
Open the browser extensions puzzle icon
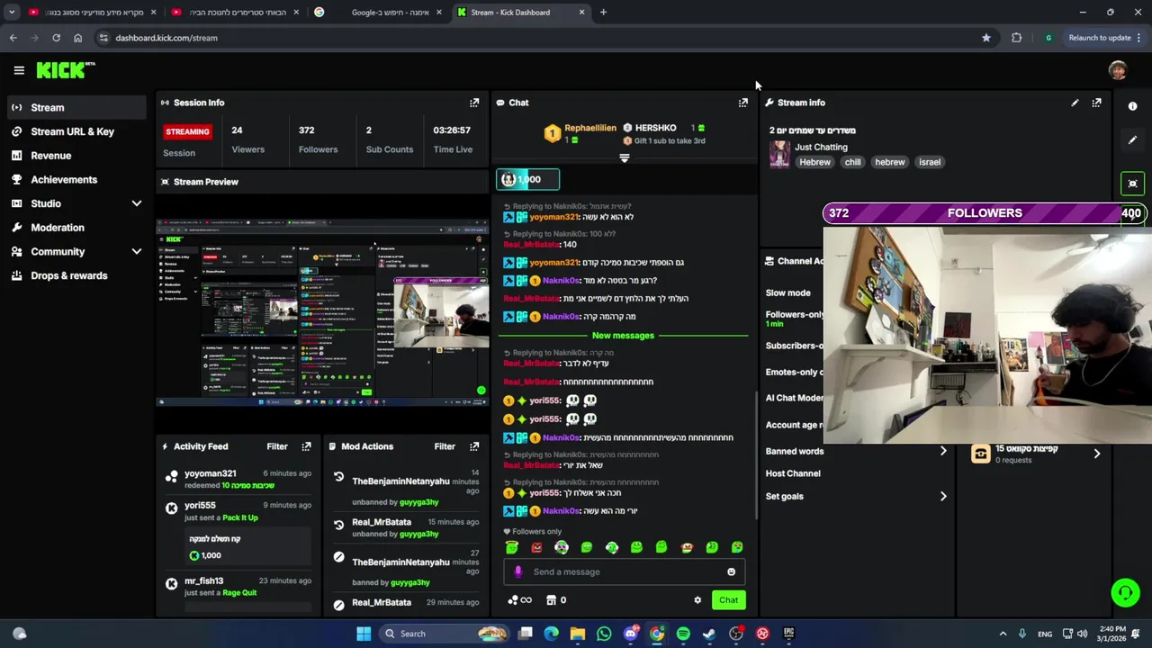1016,38
